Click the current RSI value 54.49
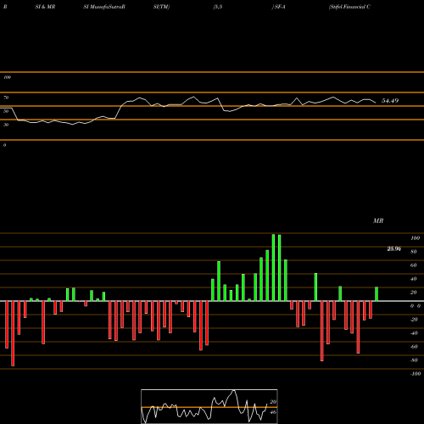The height and width of the screenshot is (424, 424). pos(390,101)
